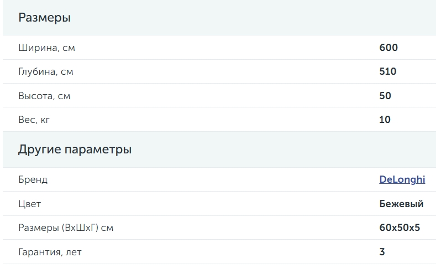Viewport: 436px width, 273px height.
Task: Select the Вес, кг label
Action: tap(34, 120)
